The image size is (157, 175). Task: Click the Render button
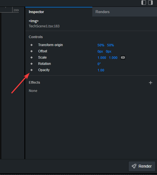(x=142, y=166)
